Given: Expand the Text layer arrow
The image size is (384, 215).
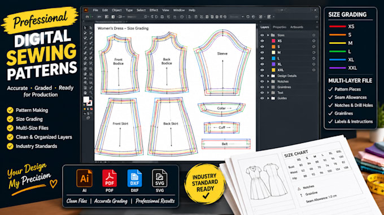Looking at the screenshot, I should (268, 93).
